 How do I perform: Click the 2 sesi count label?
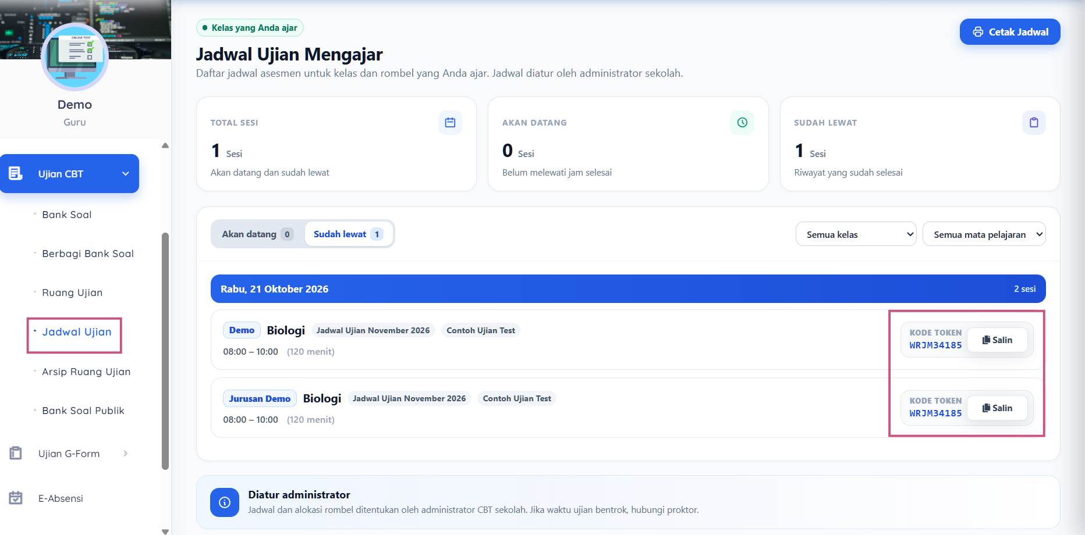tap(1024, 289)
